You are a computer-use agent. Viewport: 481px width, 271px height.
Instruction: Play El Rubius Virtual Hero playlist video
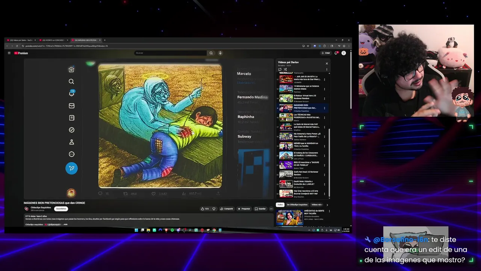pos(303,98)
